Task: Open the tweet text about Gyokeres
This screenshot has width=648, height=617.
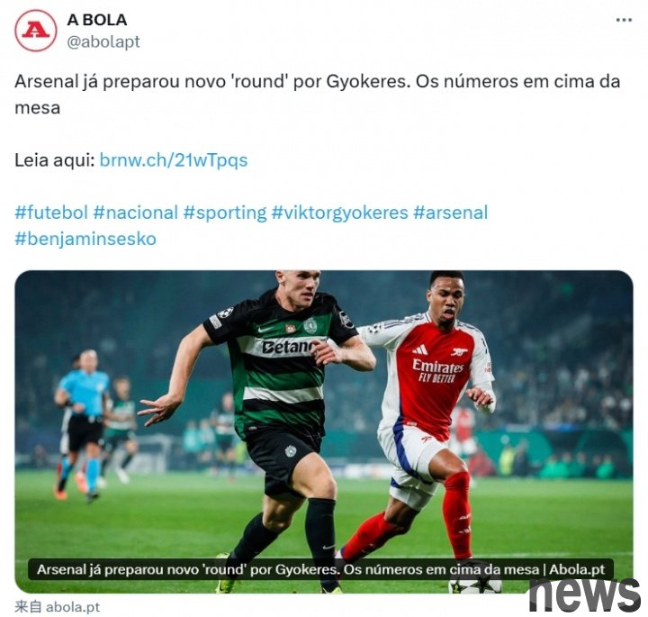Action: pos(318,95)
